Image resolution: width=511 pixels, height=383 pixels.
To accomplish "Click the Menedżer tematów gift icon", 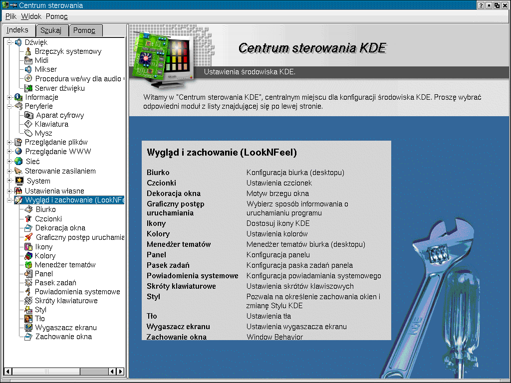I will click(x=28, y=265).
